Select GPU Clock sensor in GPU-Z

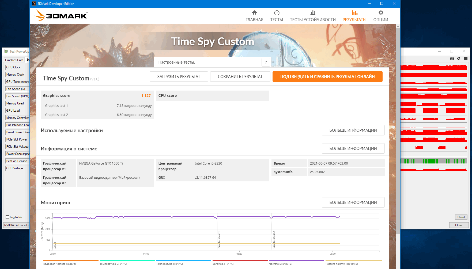pos(17,67)
